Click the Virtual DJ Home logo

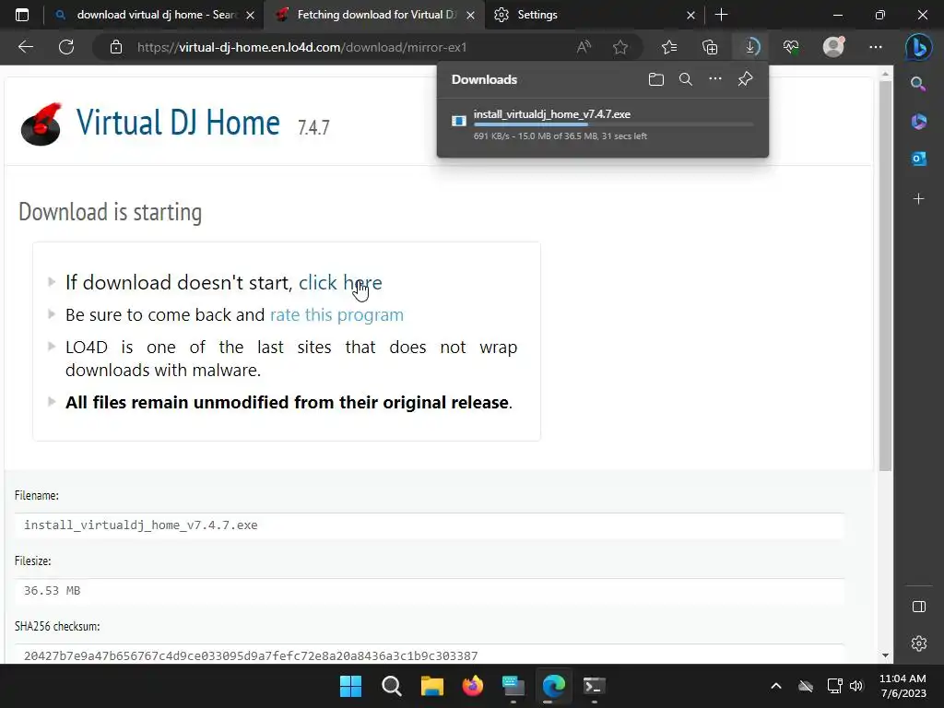point(41,124)
